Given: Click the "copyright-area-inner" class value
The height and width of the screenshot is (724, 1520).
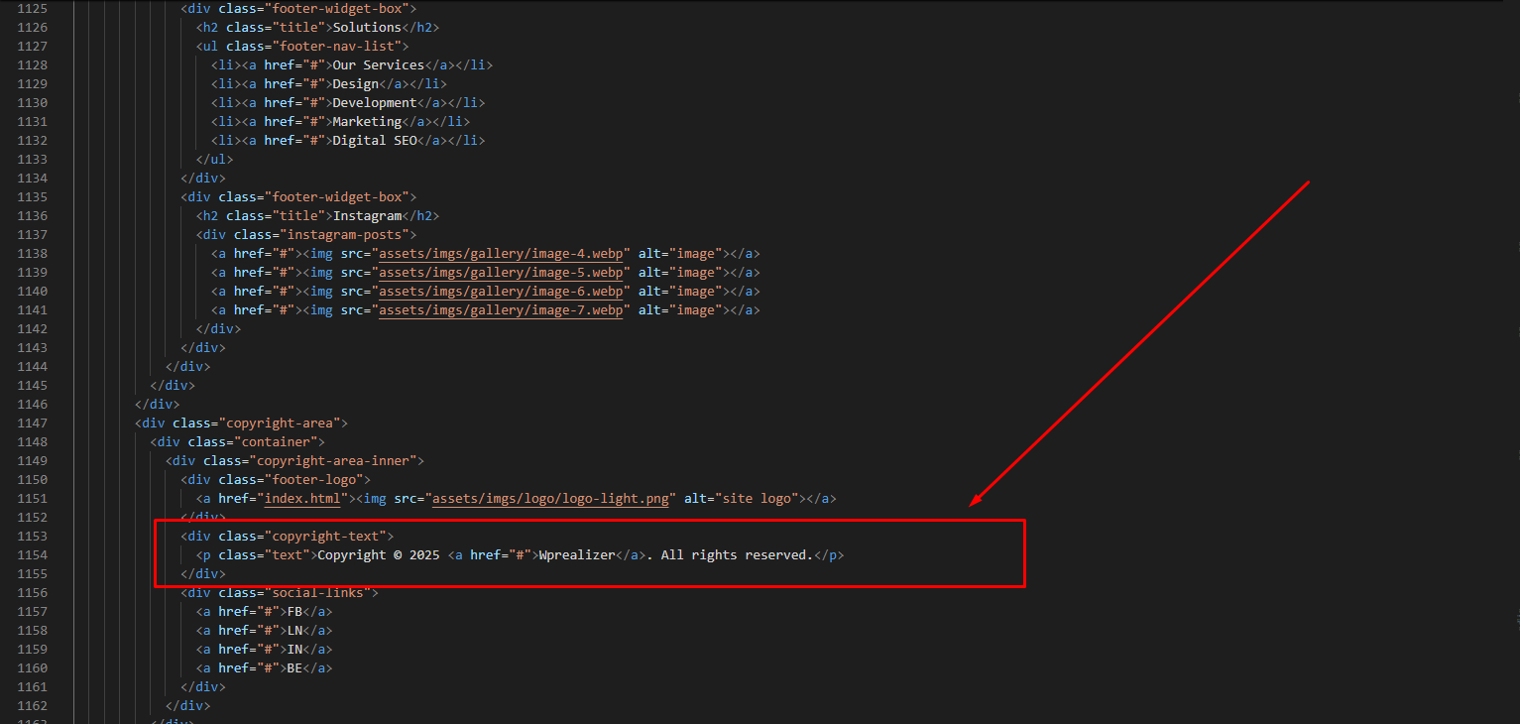Looking at the screenshot, I should 340,461.
